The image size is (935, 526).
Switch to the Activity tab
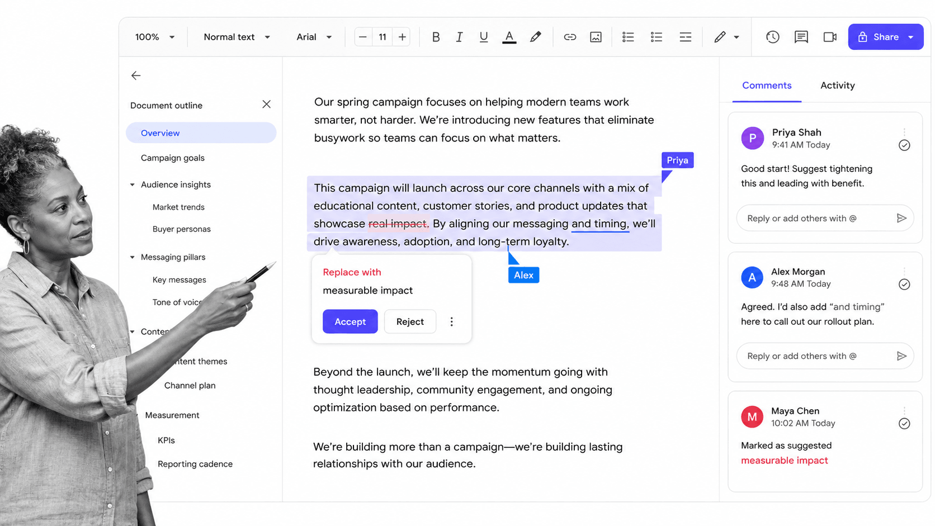(x=837, y=86)
